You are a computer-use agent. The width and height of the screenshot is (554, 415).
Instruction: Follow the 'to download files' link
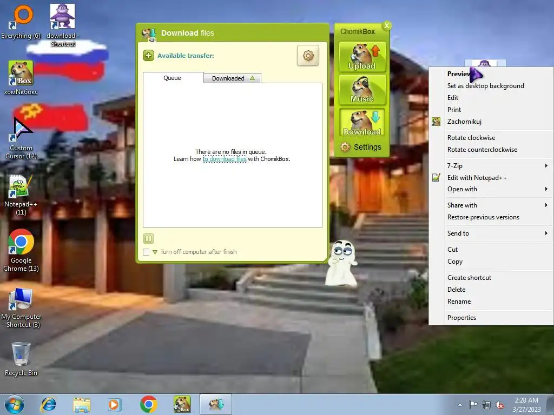pos(225,159)
